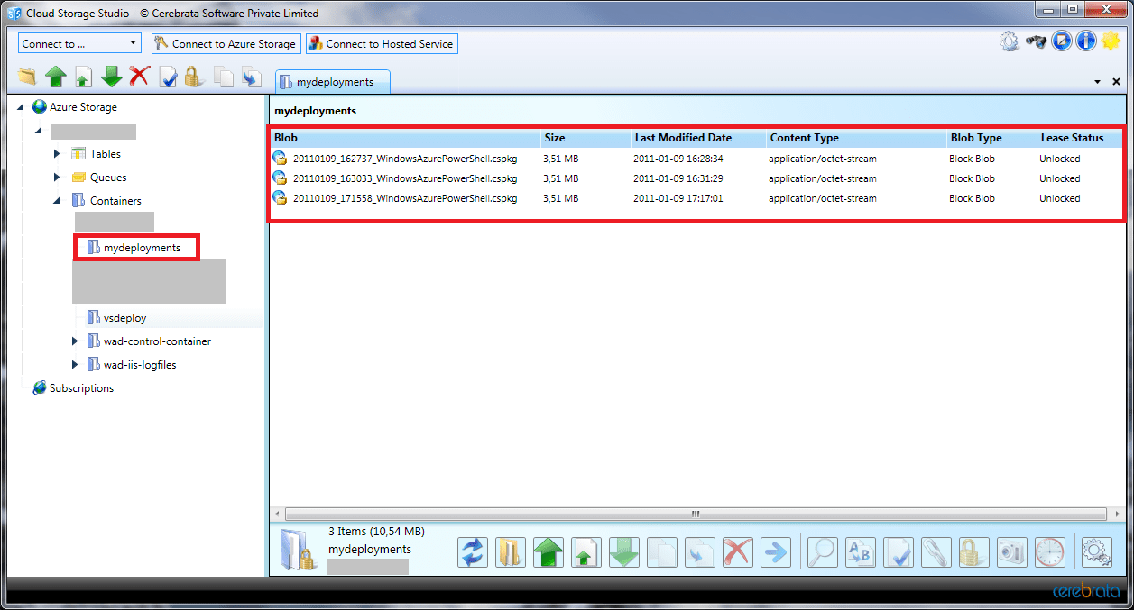Open the settings gear icon at top right

click(1009, 41)
